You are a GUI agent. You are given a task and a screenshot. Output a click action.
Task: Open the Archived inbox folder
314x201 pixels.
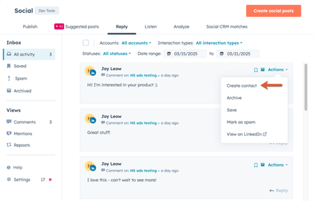tap(23, 91)
